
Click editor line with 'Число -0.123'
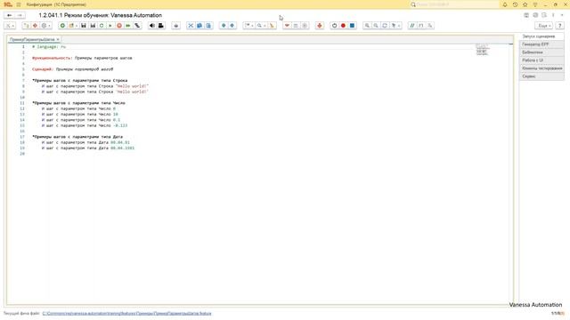pyautogui.click(x=85, y=125)
